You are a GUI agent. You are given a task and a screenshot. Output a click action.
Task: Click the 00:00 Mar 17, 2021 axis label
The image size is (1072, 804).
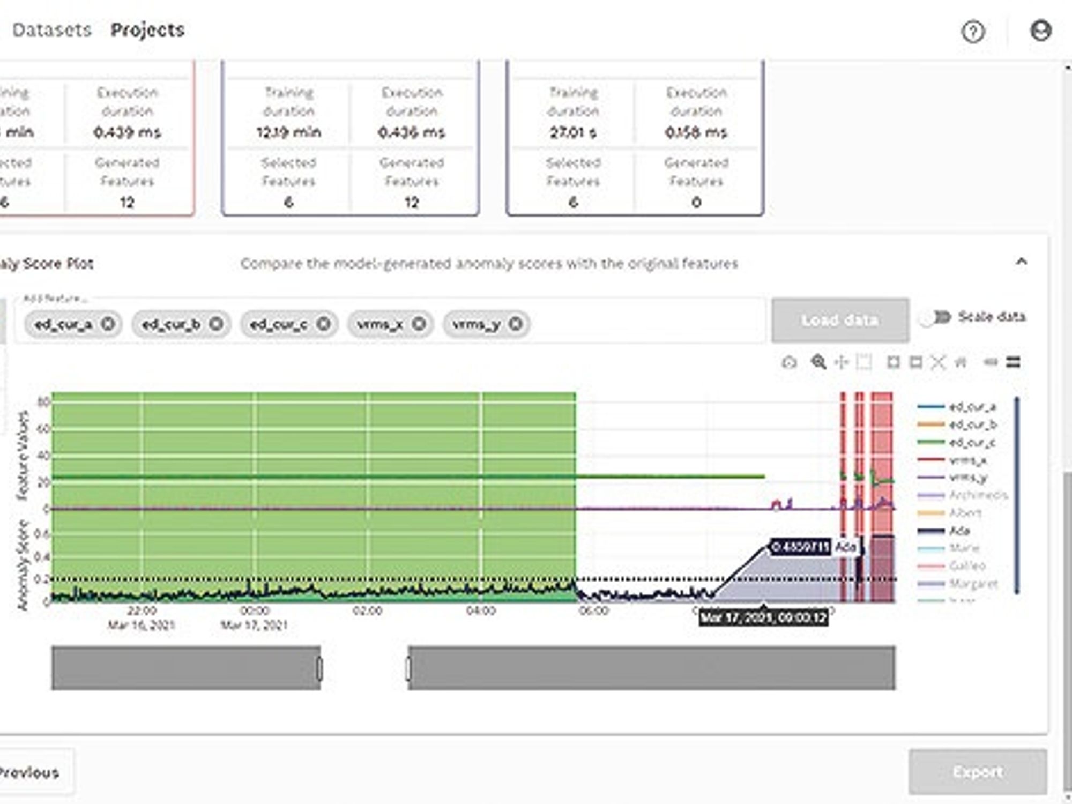(255, 618)
